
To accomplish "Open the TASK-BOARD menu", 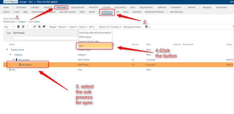I will (221, 7).
